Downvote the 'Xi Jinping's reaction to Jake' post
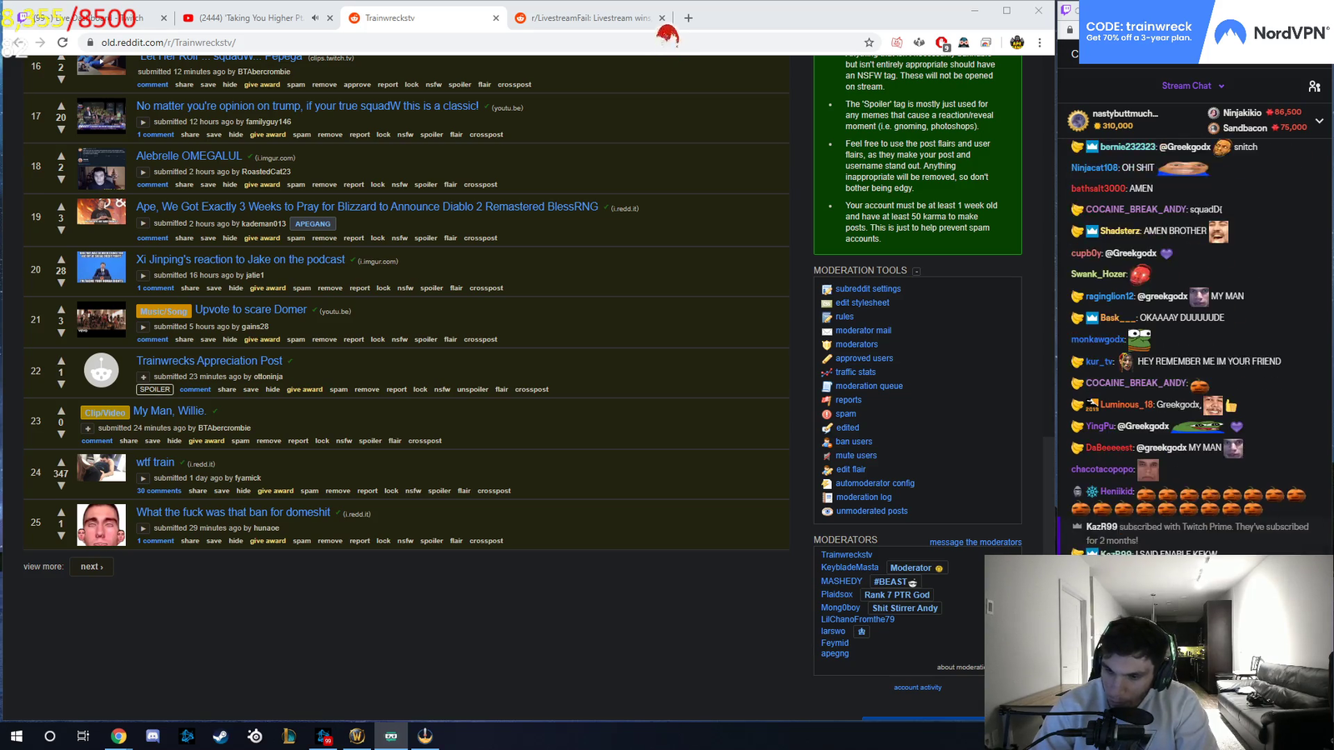This screenshot has width=1334, height=750. point(61,282)
